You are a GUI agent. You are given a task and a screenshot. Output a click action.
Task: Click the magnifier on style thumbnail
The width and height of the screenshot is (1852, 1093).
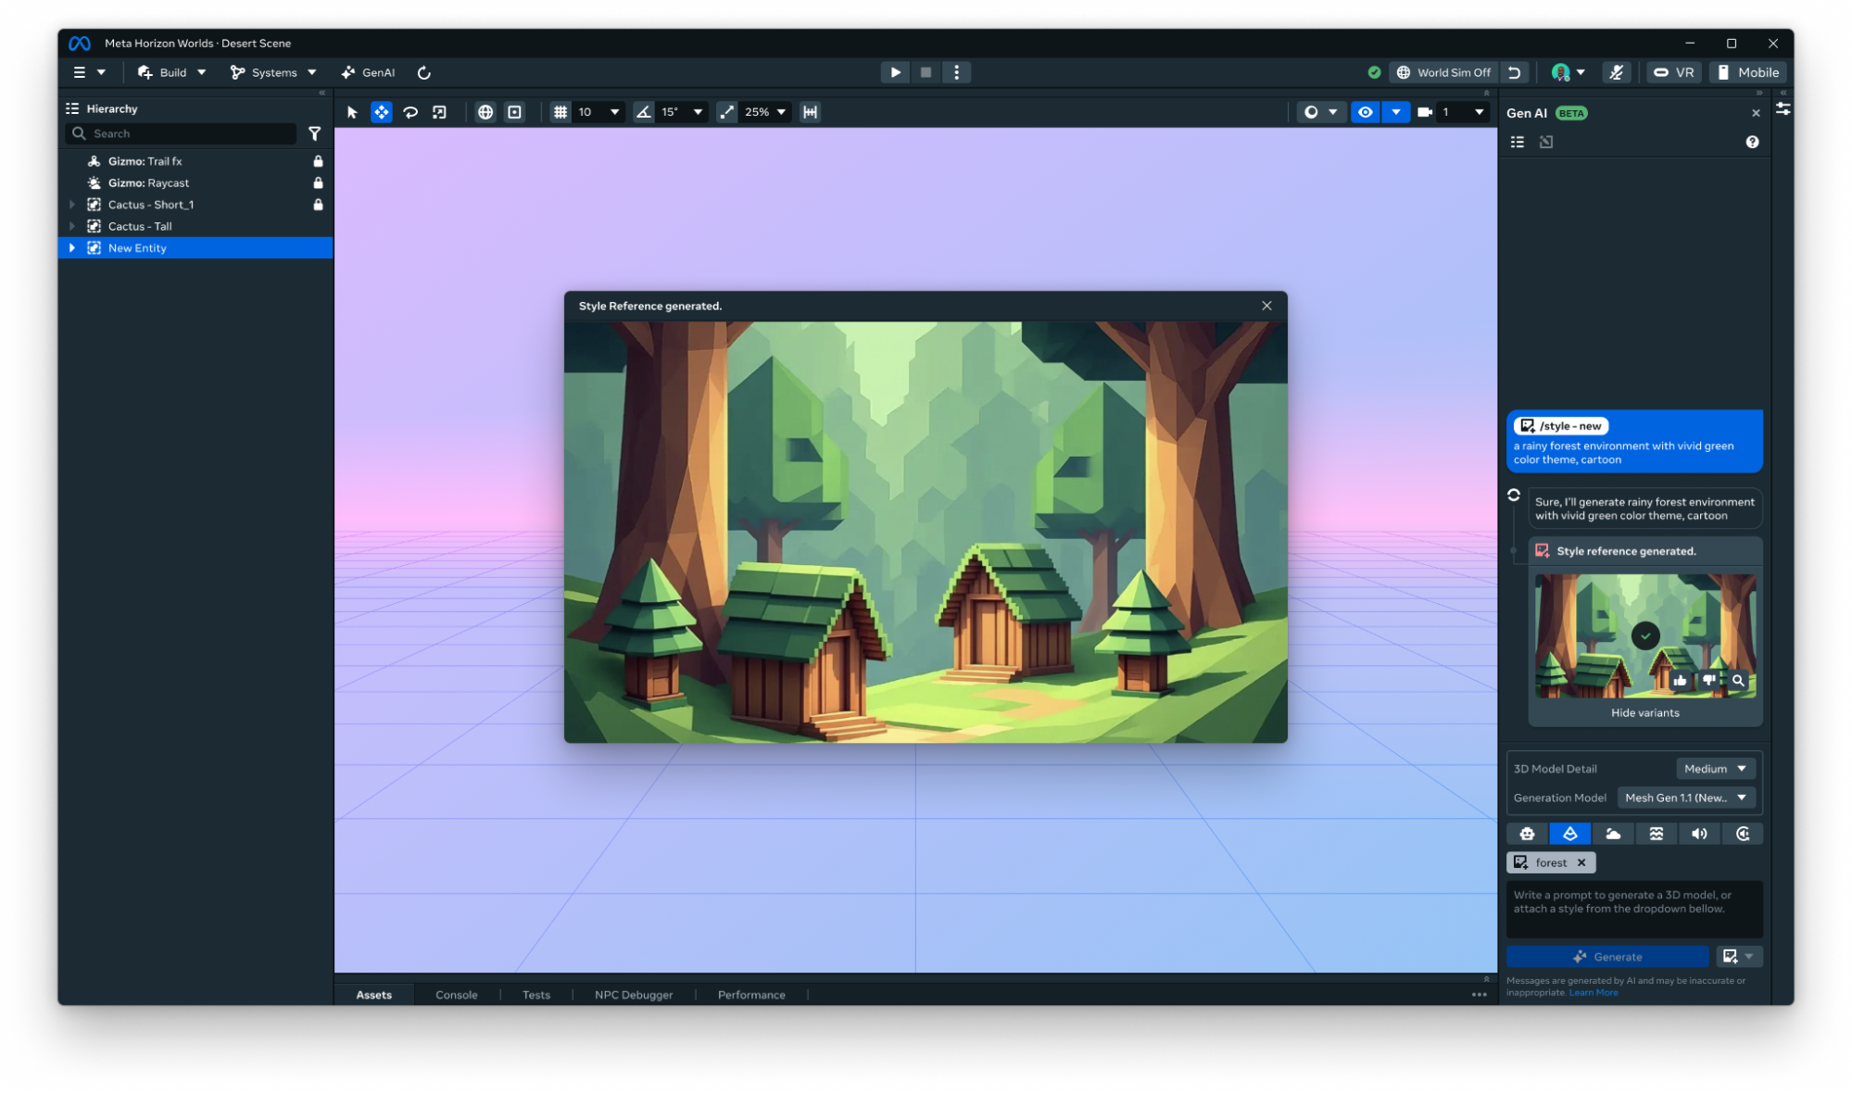pos(1738,681)
